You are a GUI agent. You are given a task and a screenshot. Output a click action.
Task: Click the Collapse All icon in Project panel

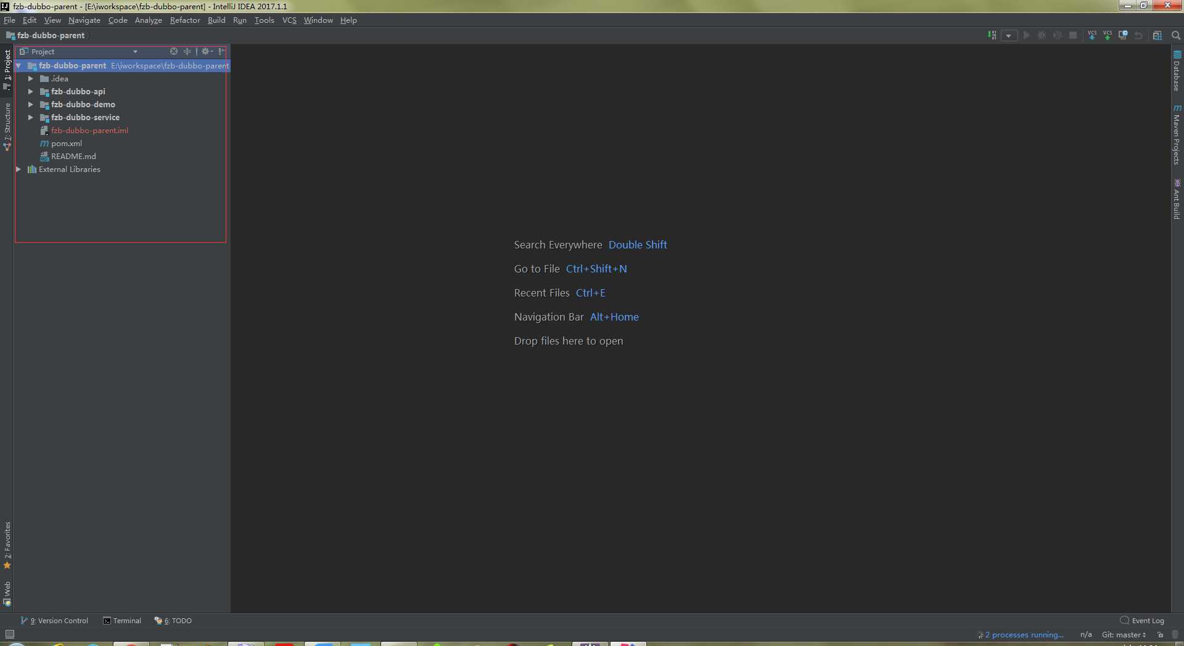[187, 51]
